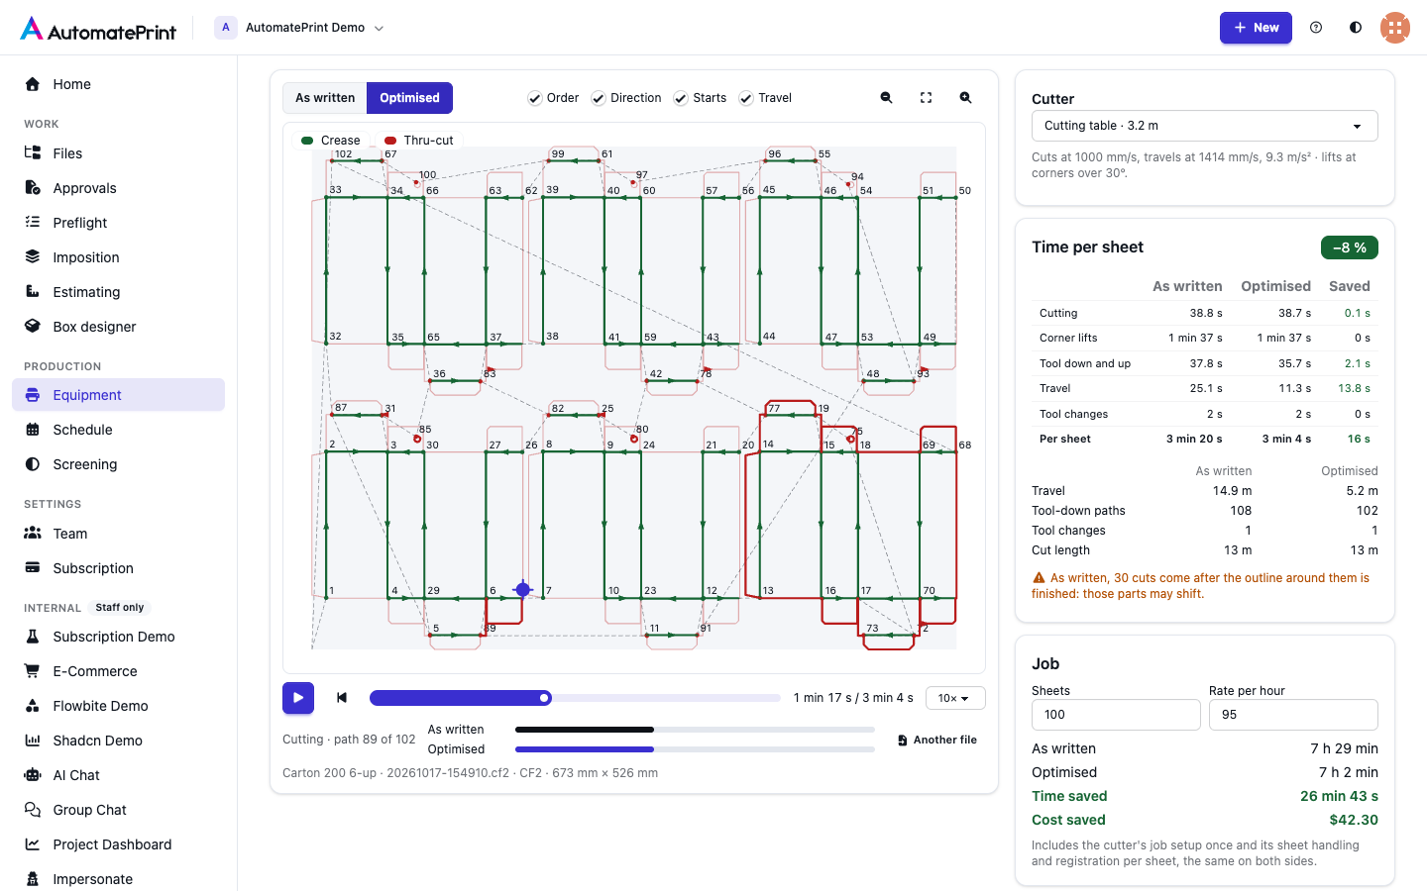Screen dimensions: 1427x891
Task: Click the Sheets input field
Action: (x=1116, y=715)
